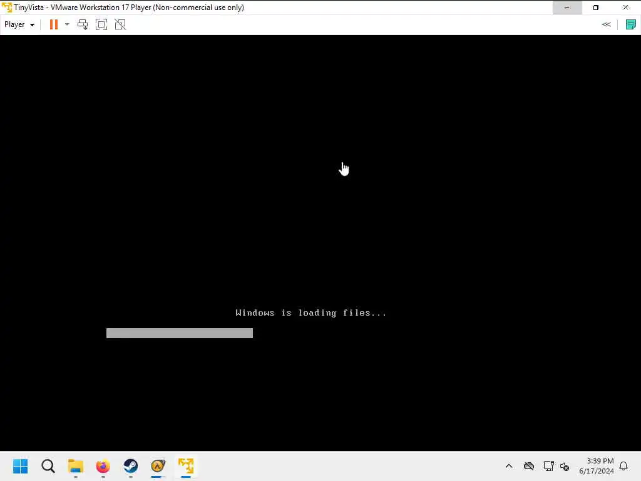Expand the power options dropdown arrow beside pause
Screen dimensions: 641x481
tap(67, 24)
